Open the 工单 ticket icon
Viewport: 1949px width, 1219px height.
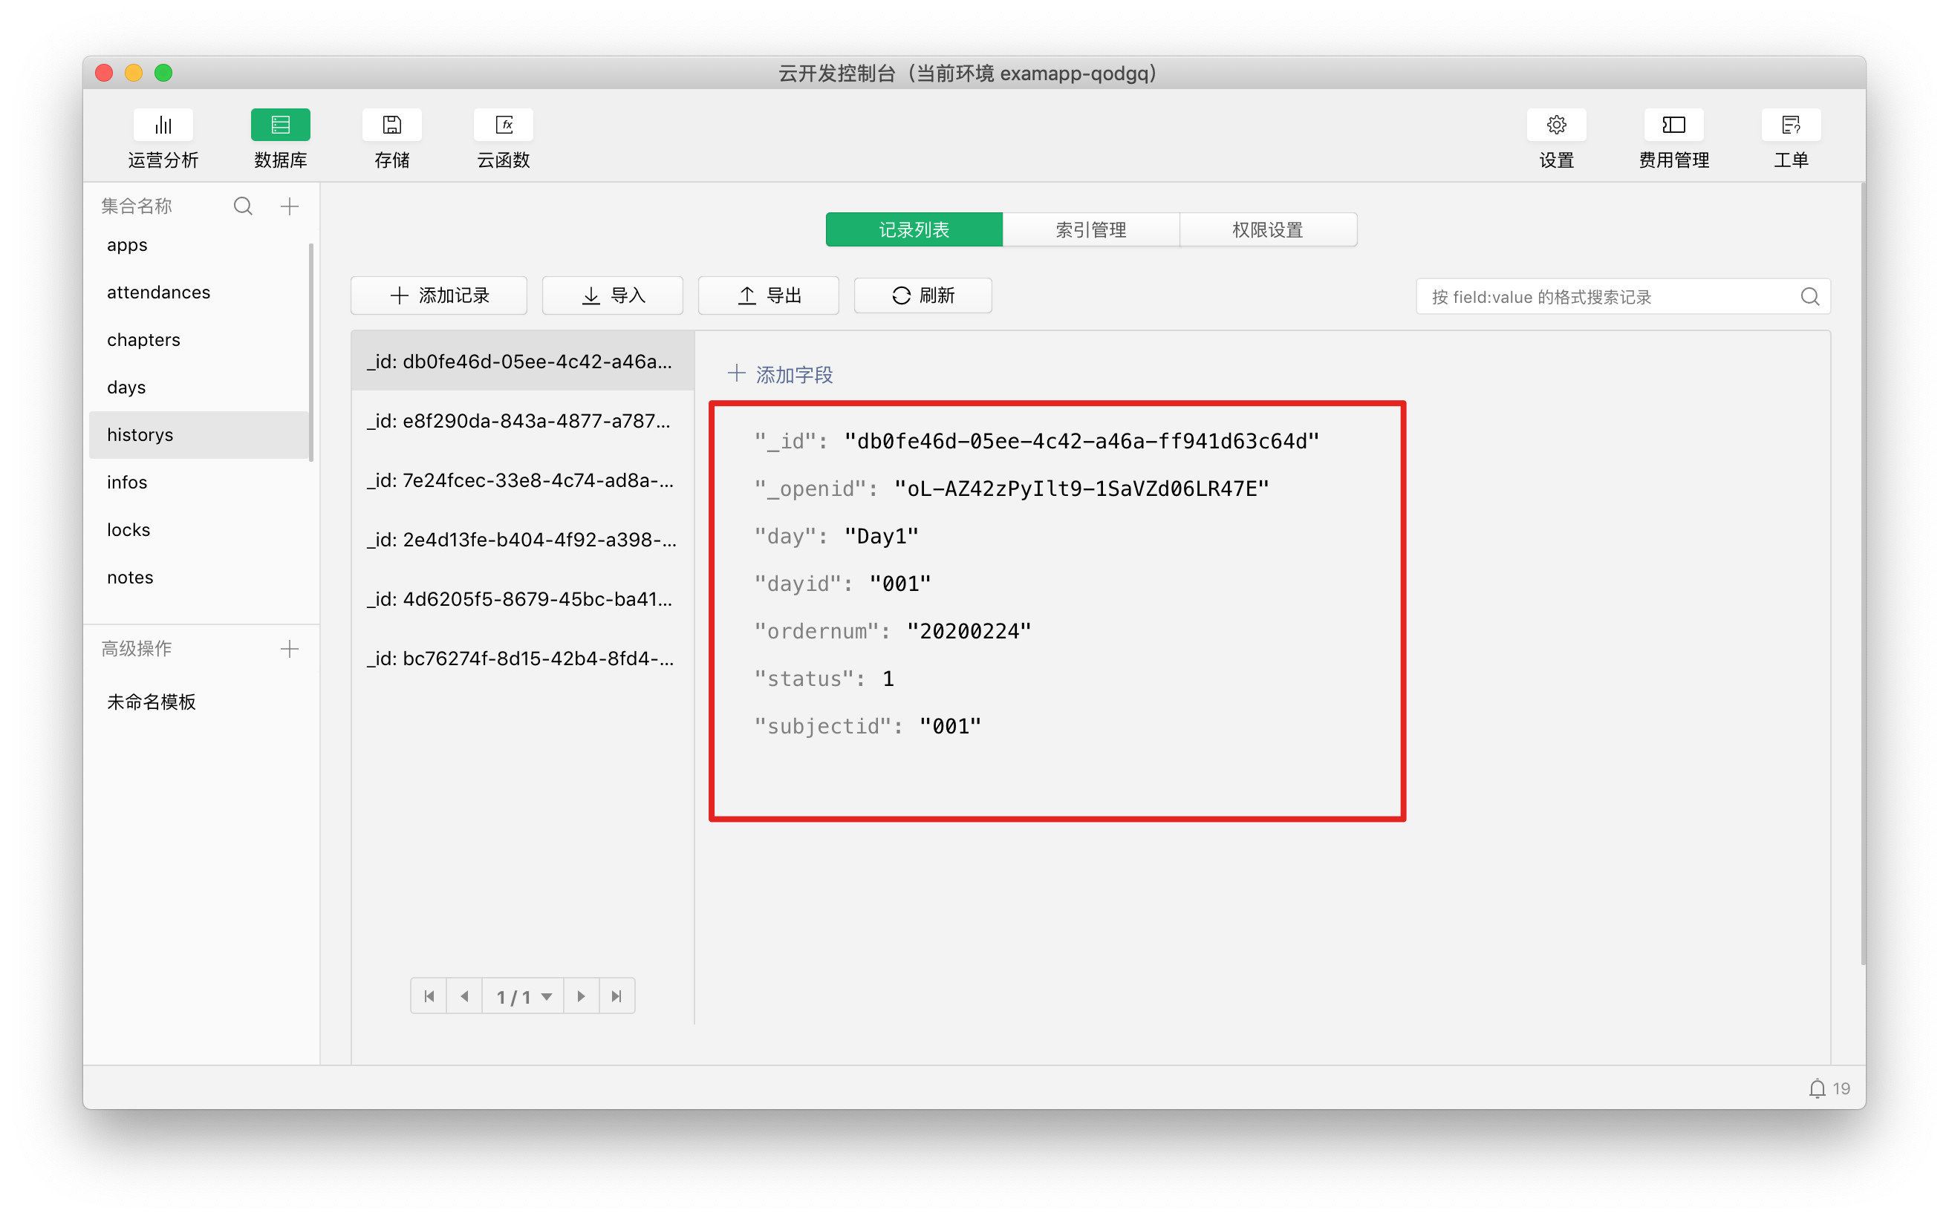coord(1789,125)
